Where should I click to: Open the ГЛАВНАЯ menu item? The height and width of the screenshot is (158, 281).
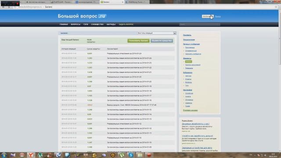coord(64,25)
